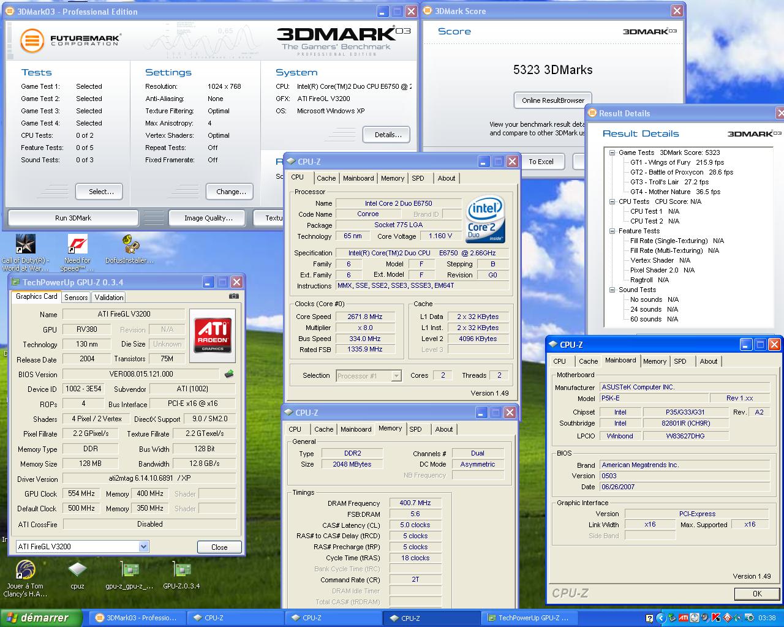The image size is (784, 627).
Task: Select the DofusInstaller desktop icon
Action: (x=129, y=249)
